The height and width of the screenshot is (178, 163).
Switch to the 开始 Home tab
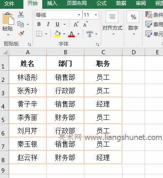click(x=33, y=3)
